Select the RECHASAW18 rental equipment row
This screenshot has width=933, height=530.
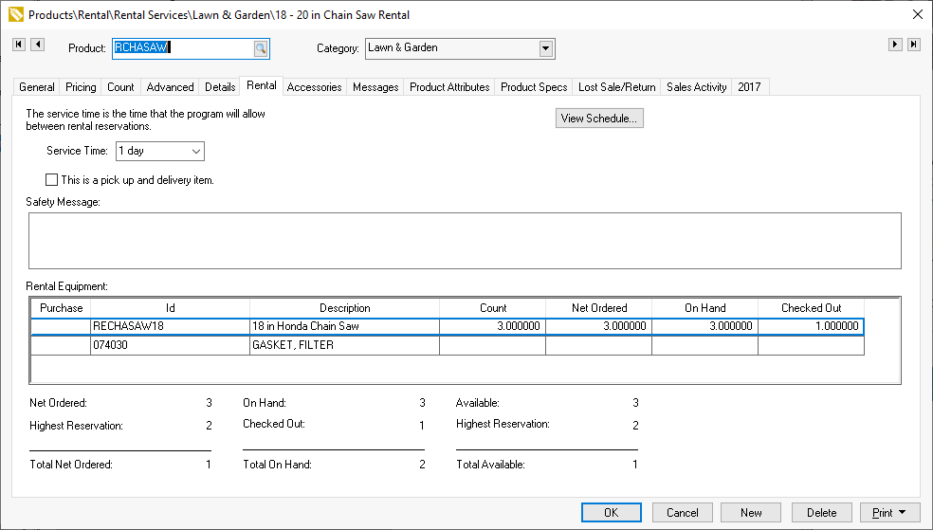(x=171, y=326)
